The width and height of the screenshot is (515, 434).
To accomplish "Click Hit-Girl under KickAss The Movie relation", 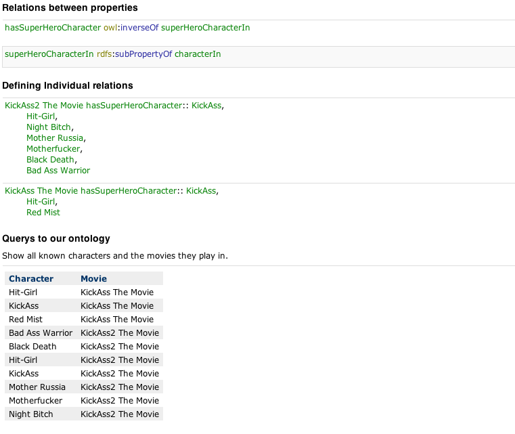I will [41, 202].
